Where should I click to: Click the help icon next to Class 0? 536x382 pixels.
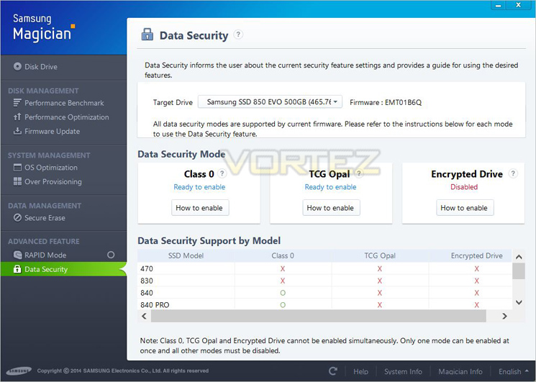point(222,173)
